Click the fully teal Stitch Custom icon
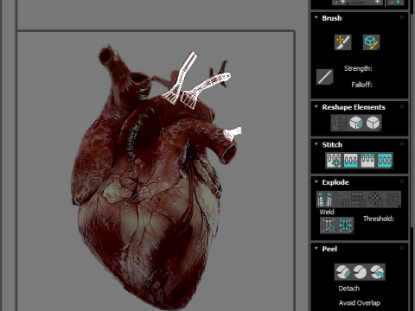Screen dimensions: 415x311 click(385, 161)
